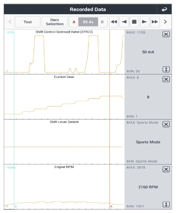Click the 39.4s time display field

(x=88, y=22)
